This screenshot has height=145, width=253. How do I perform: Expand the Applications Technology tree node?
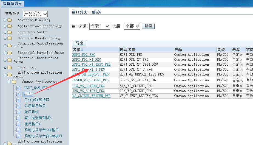tap(5, 26)
